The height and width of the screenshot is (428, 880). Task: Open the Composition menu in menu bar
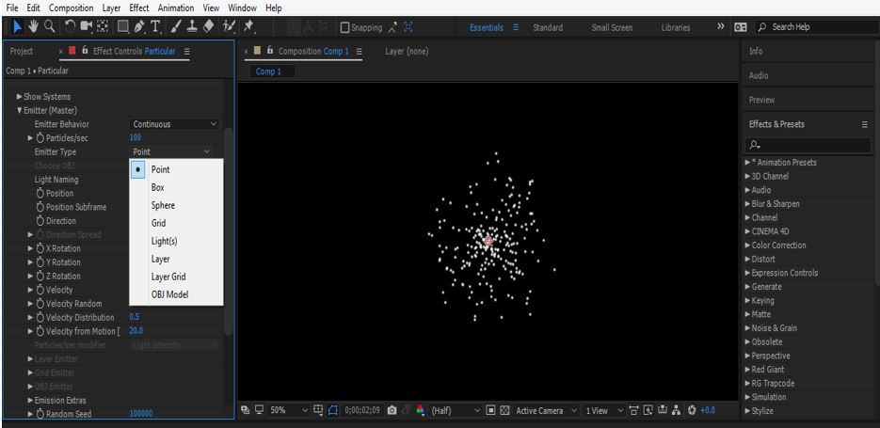coord(72,8)
